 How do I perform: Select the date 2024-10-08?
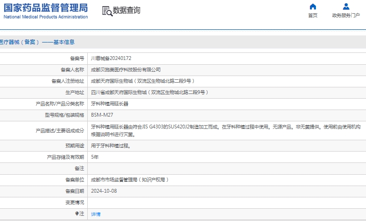pos(104,191)
